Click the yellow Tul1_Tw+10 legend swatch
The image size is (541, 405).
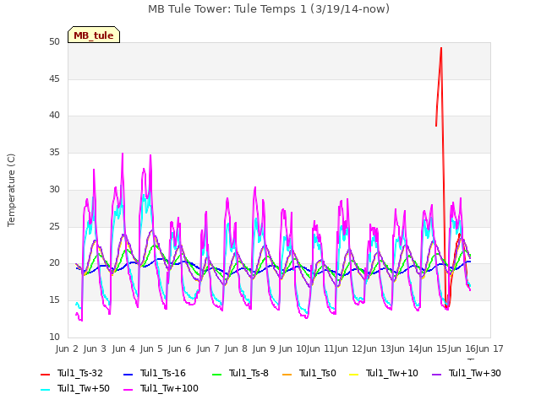point(354,374)
